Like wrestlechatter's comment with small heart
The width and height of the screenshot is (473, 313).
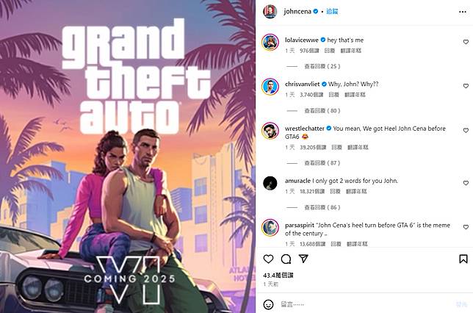466,130
